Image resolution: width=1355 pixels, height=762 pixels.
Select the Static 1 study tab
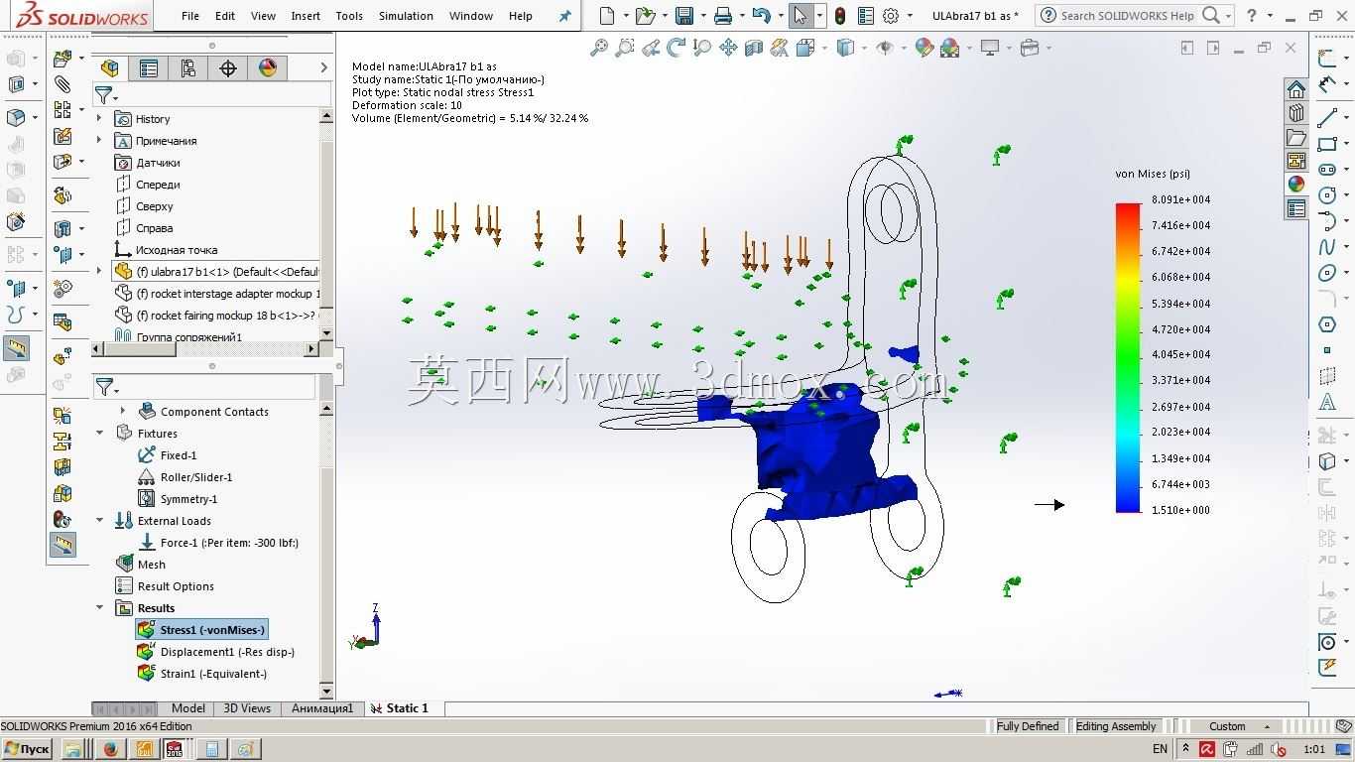401,708
